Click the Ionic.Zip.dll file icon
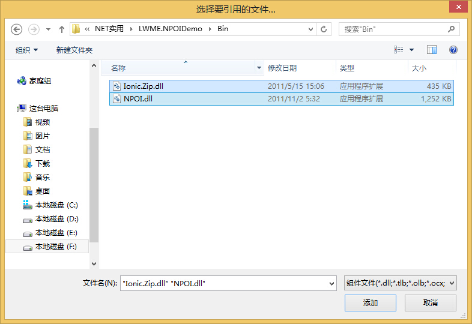 click(x=116, y=86)
